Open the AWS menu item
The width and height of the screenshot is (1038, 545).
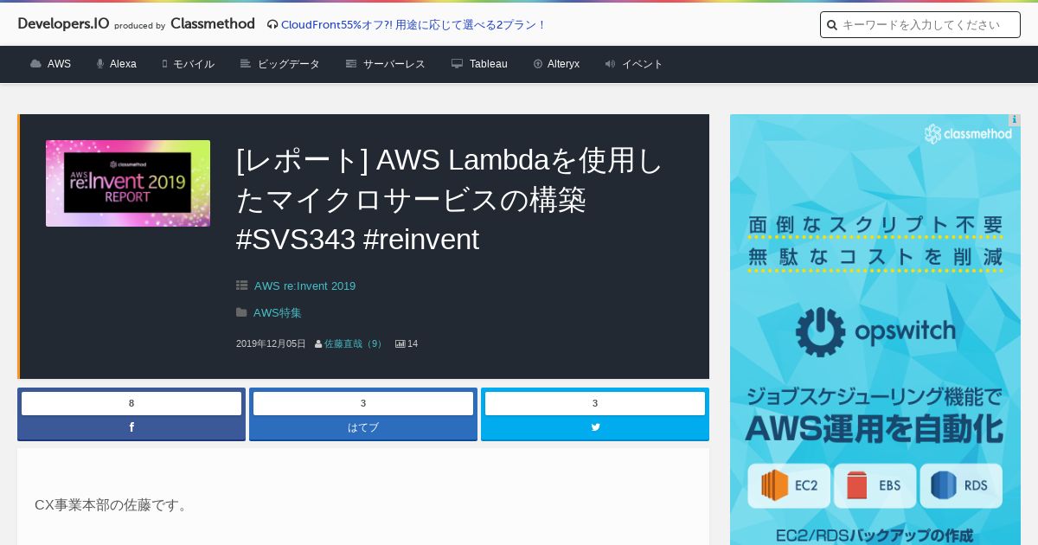click(51, 64)
